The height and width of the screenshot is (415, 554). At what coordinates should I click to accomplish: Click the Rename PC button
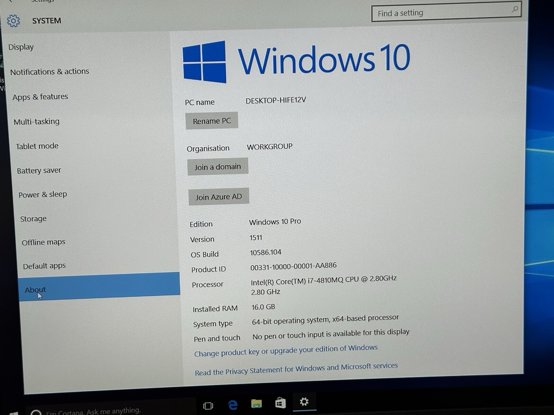[x=212, y=121]
